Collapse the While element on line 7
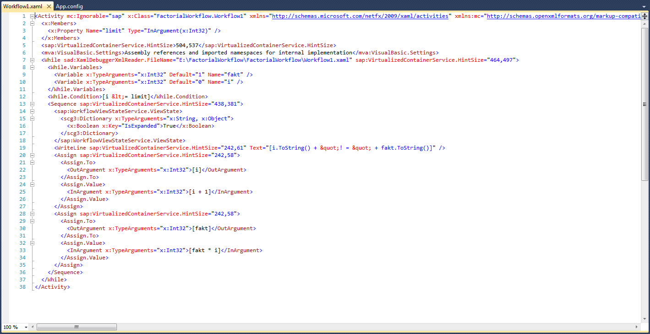The width and height of the screenshot is (650, 334). 32,60
